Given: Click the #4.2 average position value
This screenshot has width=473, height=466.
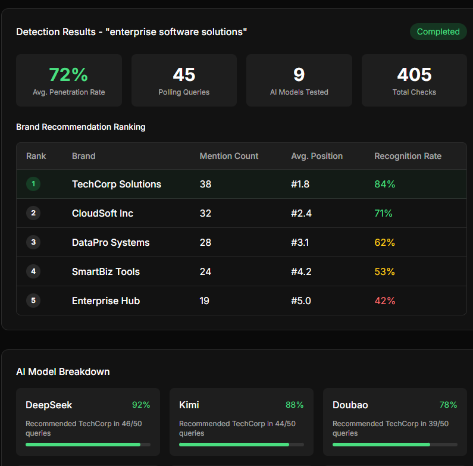Looking at the screenshot, I should pos(301,271).
